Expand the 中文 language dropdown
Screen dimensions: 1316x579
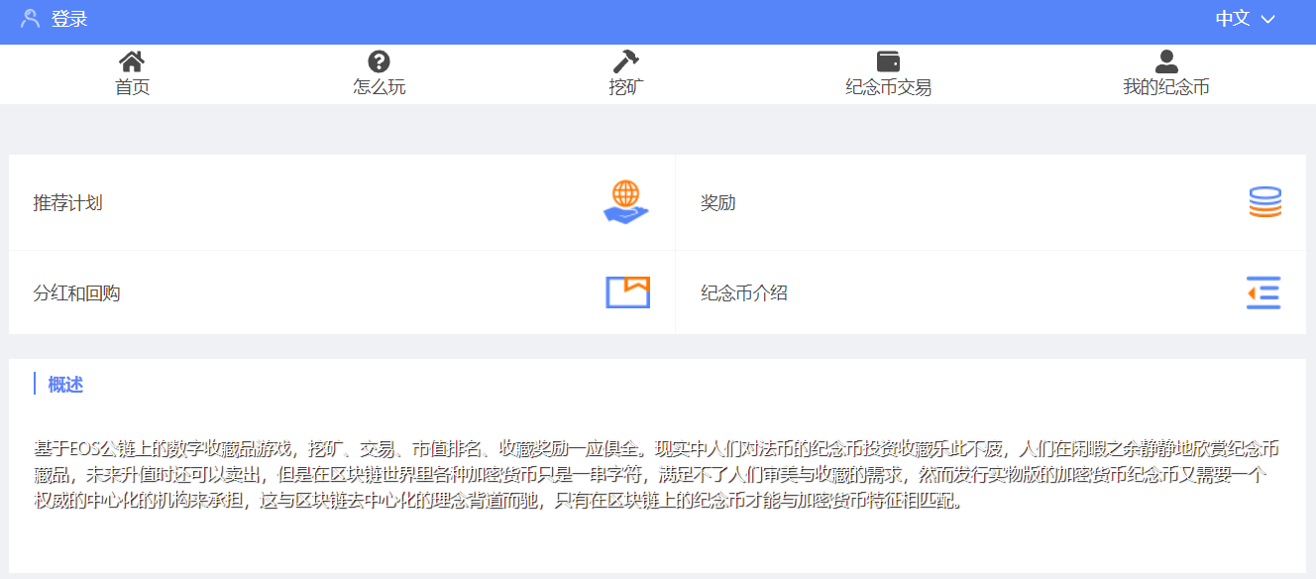pyautogui.click(x=1246, y=19)
